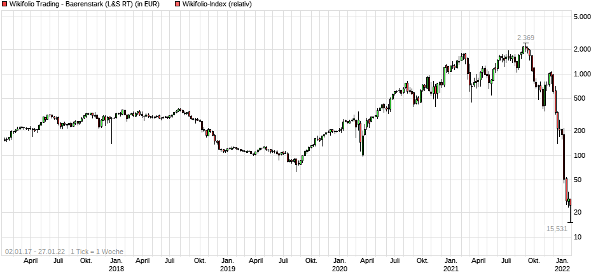This screenshot has width=598, height=277.
Task: Click the 5.000 price axis label
Action: pyautogui.click(x=582, y=17)
